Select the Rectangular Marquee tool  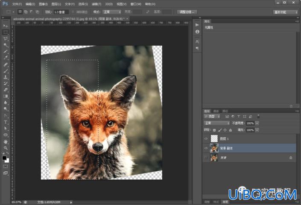tap(6, 32)
